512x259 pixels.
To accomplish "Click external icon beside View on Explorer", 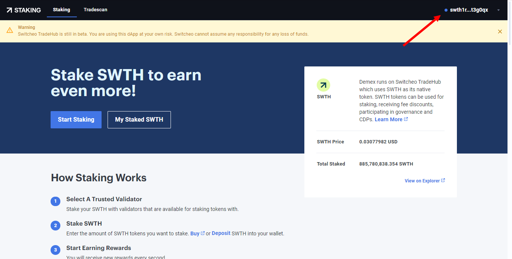I will point(443,181).
